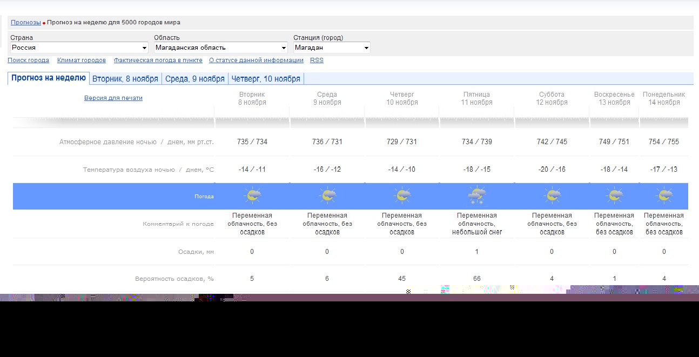Switch to Среда, 9 ноября tab

coord(194,79)
